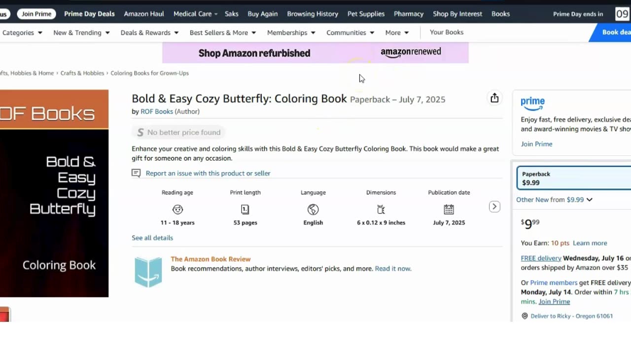
Task: Click the Print length page icon
Action: [x=245, y=210]
